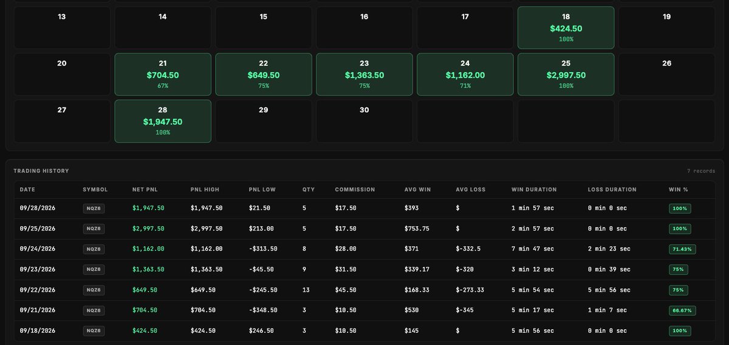Click commission value $31.50
The height and width of the screenshot is (345, 729).
click(x=346, y=269)
